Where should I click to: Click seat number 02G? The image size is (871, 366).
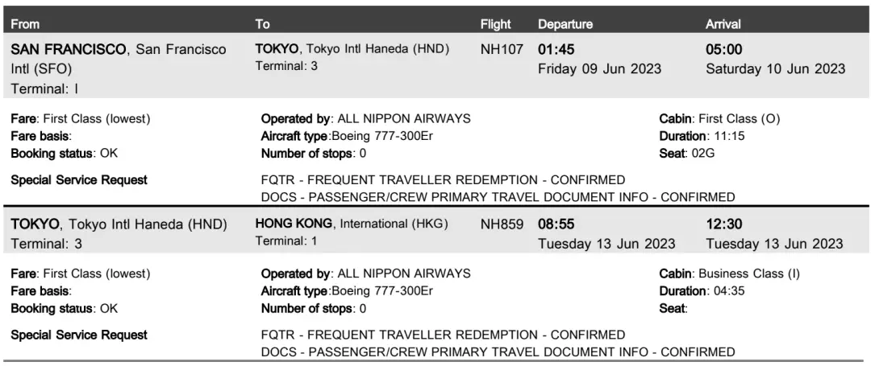[x=702, y=153]
